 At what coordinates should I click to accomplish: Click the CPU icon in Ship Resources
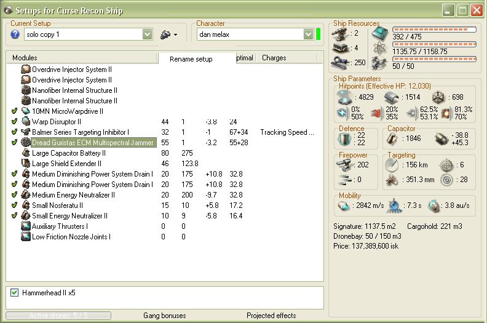(x=380, y=33)
